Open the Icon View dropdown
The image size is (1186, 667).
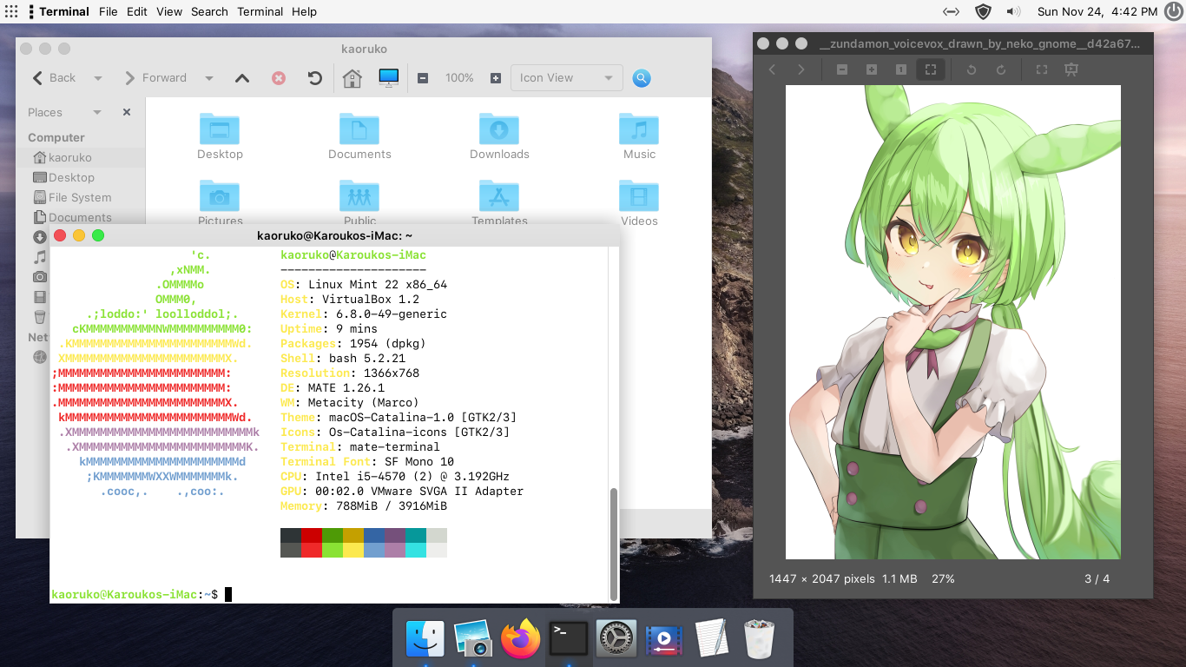point(567,78)
